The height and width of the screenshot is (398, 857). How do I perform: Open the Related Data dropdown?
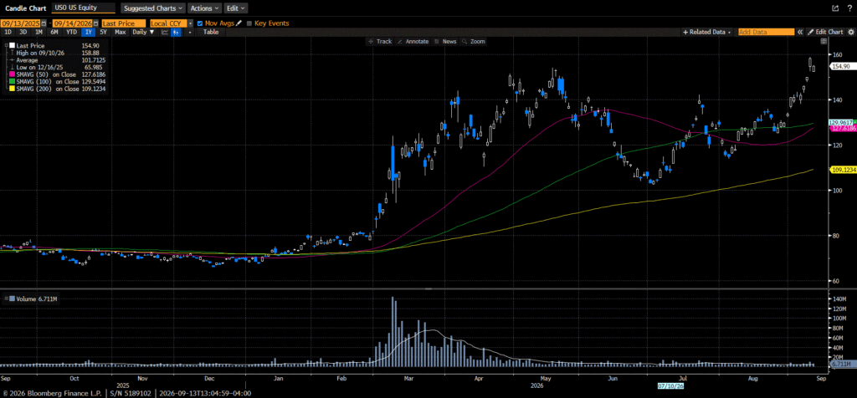click(x=706, y=33)
